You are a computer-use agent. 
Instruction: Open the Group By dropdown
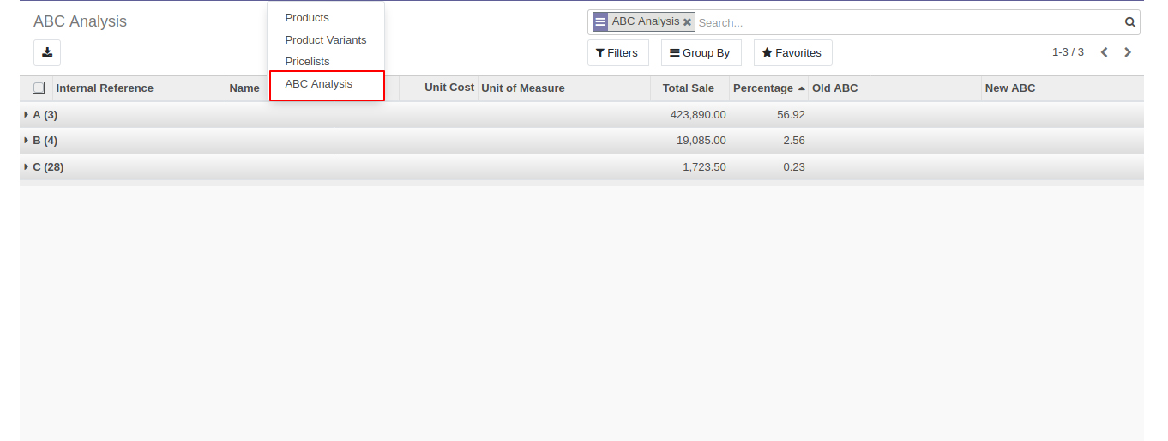coord(701,52)
